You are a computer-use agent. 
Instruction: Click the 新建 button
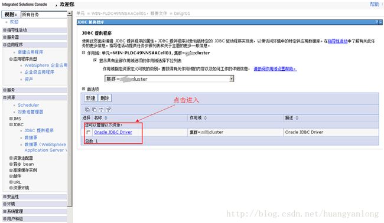(x=90, y=98)
